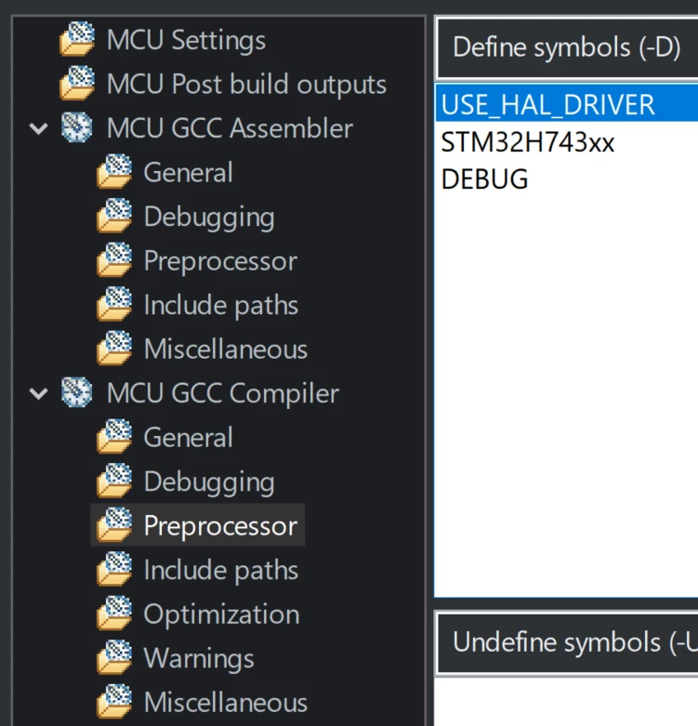Collapse the MCU GCC Compiler node
698x726 pixels.
[38, 393]
